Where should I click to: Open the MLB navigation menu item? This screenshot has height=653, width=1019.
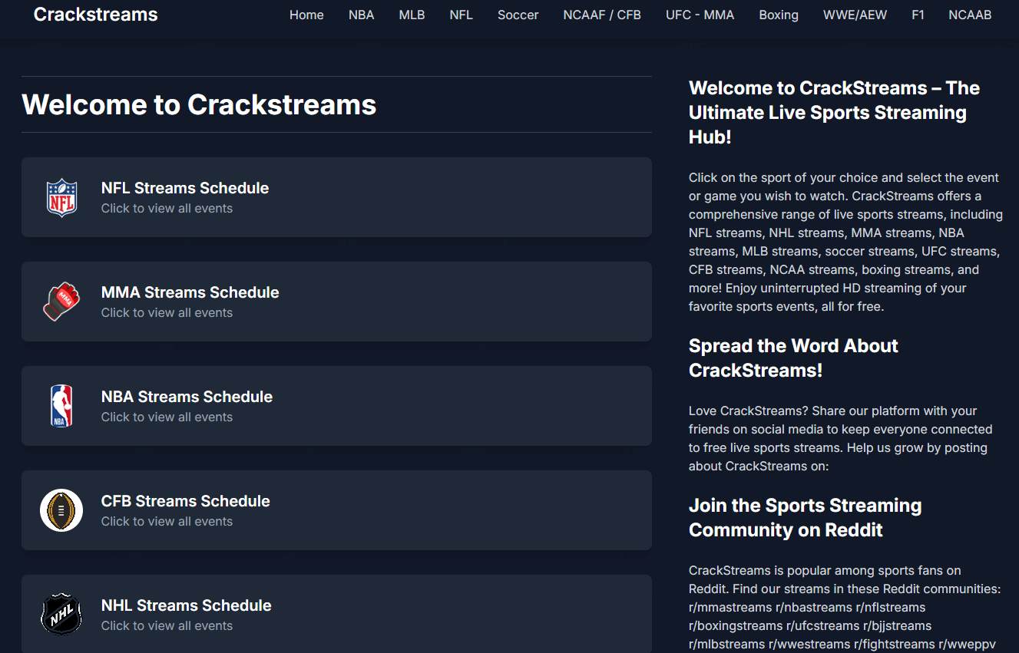[412, 15]
